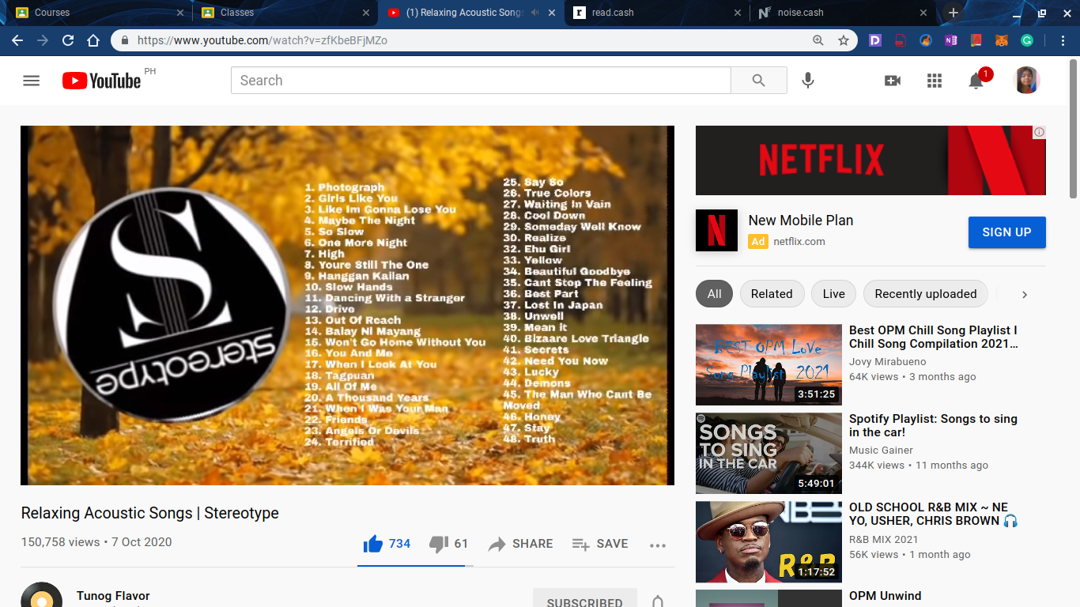Image resolution: width=1080 pixels, height=607 pixels.
Task: Open a new browser tab
Action: point(953,13)
